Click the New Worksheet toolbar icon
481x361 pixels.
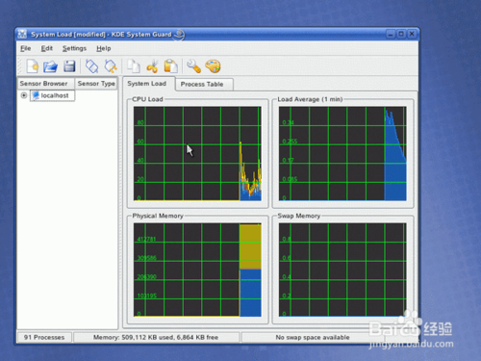tap(33, 66)
